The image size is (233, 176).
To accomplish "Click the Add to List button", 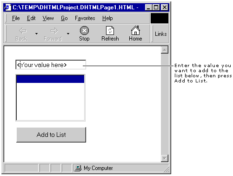I will (x=51, y=135).
